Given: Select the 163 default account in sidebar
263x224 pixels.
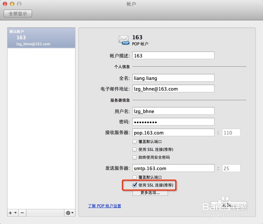Looking at the screenshot, I should (x=41, y=38).
